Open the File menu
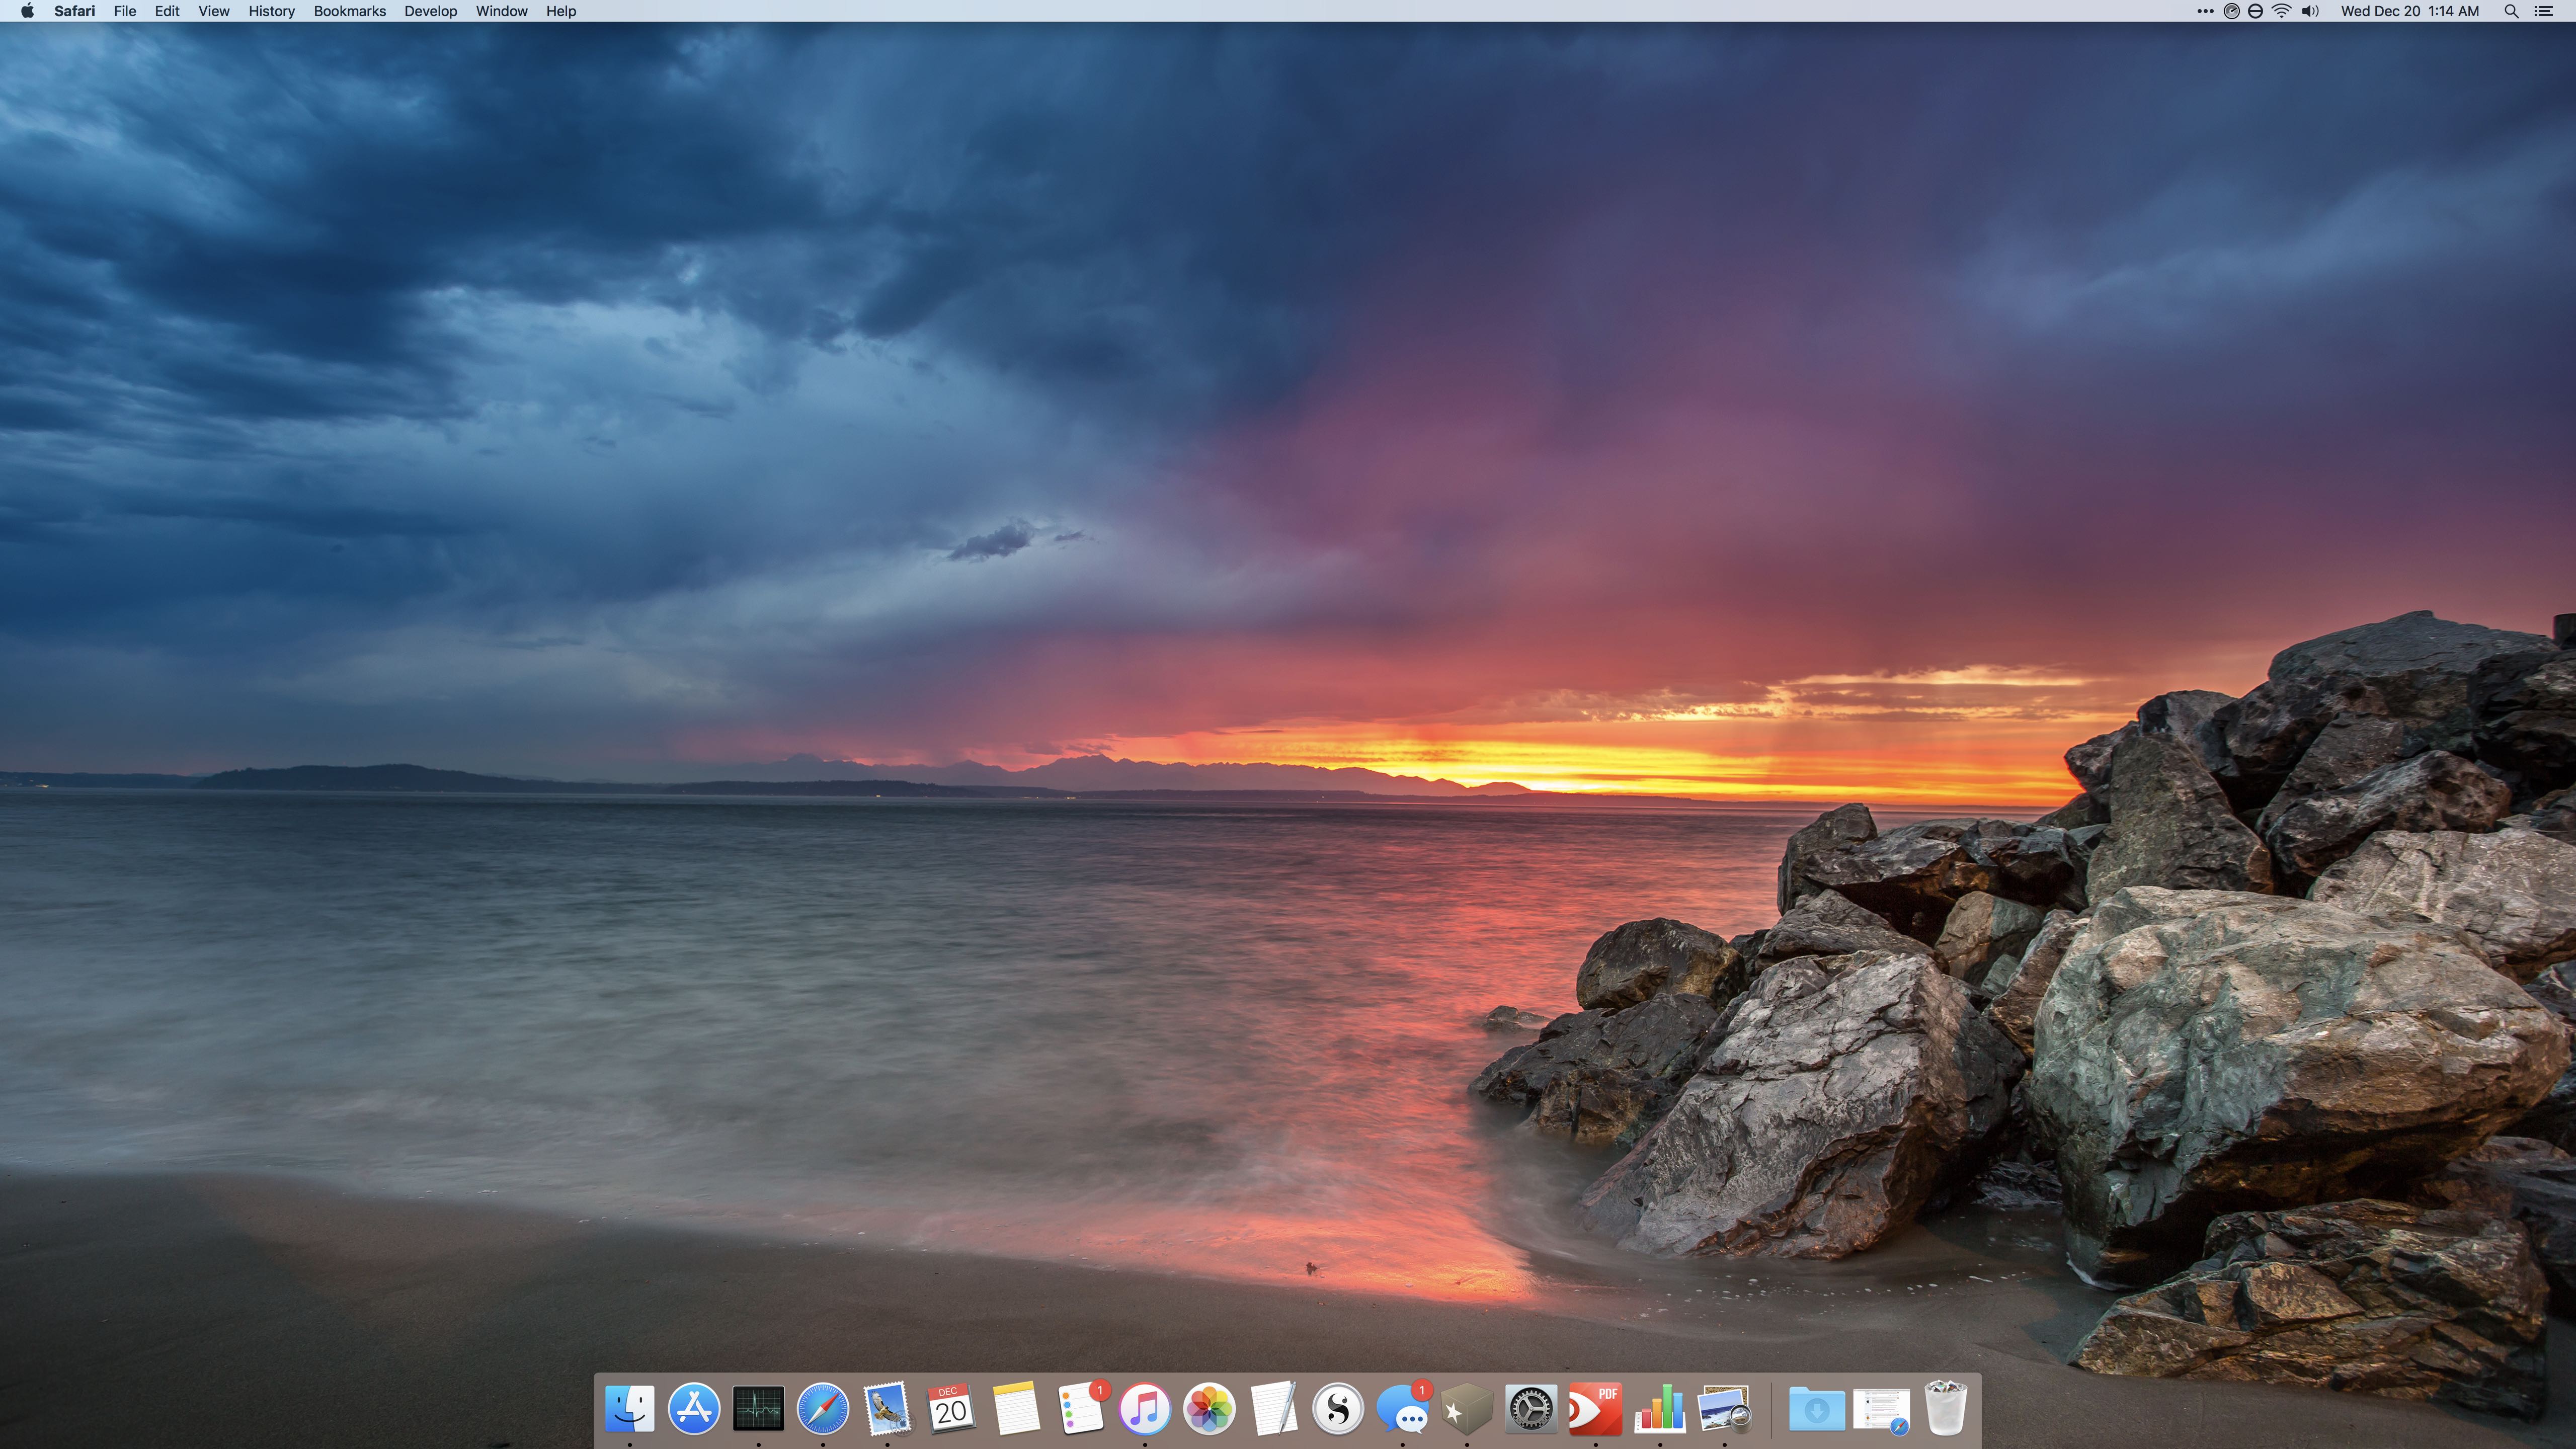The width and height of the screenshot is (2576, 1449). 125,11
